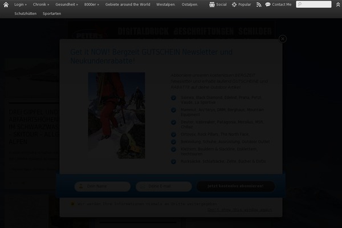
Task: Click the Contact Me speech bubble
Action: [268, 5]
